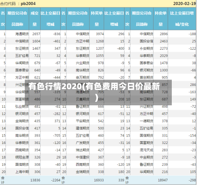Click the company name 建信期货

tap(83, 128)
